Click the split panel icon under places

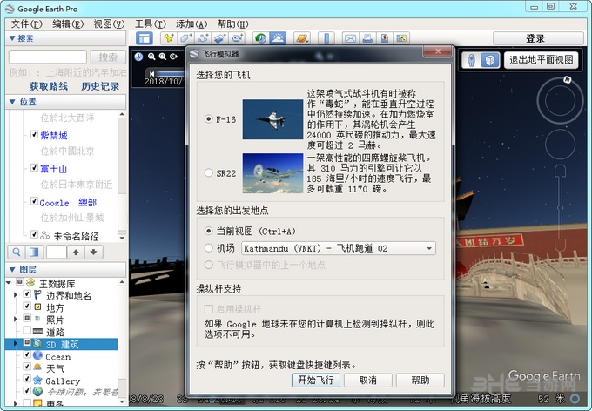(34, 252)
